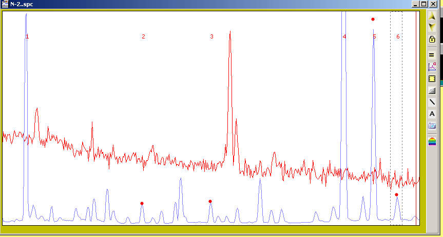
Task: Click peak label 2 in spectrum
Action: coord(143,36)
